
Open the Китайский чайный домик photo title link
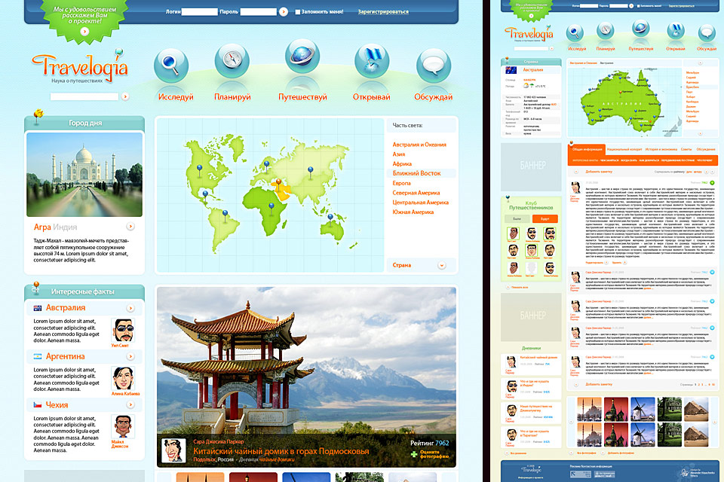pos(281,451)
